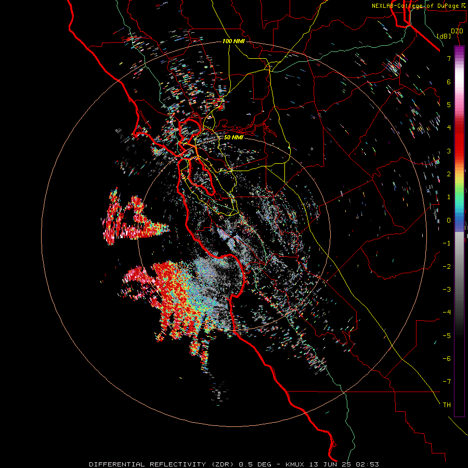
Task: Click the "7" value on the color scale
Action: [449, 58]
